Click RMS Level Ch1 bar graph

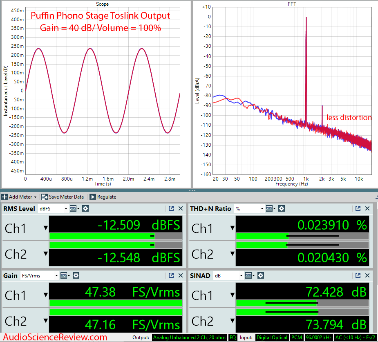click(116, 236)
